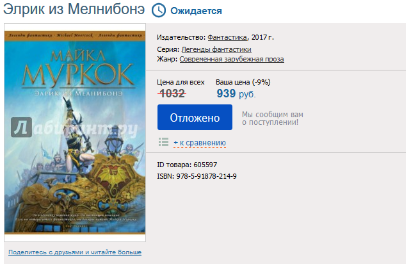Image resolution: width=411 pixels, height=269 pixels.
Task: Click the discounted price 939 руб.
Action: click(x=236, y=94)
